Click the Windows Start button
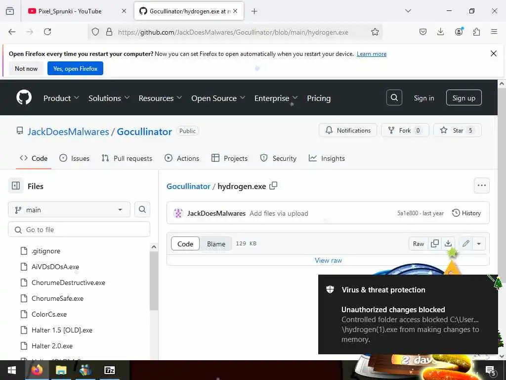Viewport: 506px width, 380px height. [12, 370]
